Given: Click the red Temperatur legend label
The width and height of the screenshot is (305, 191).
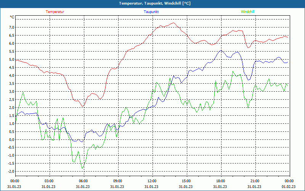Looking at the screenshot, I should tap(55, 12).
